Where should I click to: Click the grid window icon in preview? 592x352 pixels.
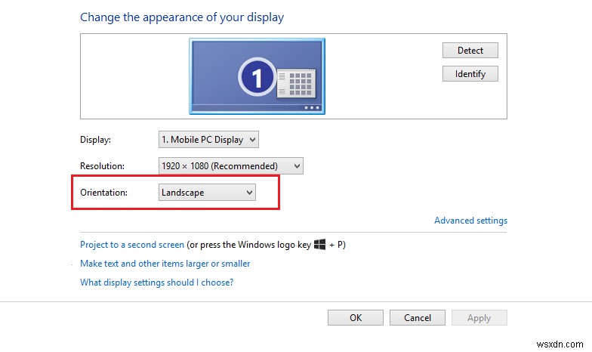[x=296, y=83]
